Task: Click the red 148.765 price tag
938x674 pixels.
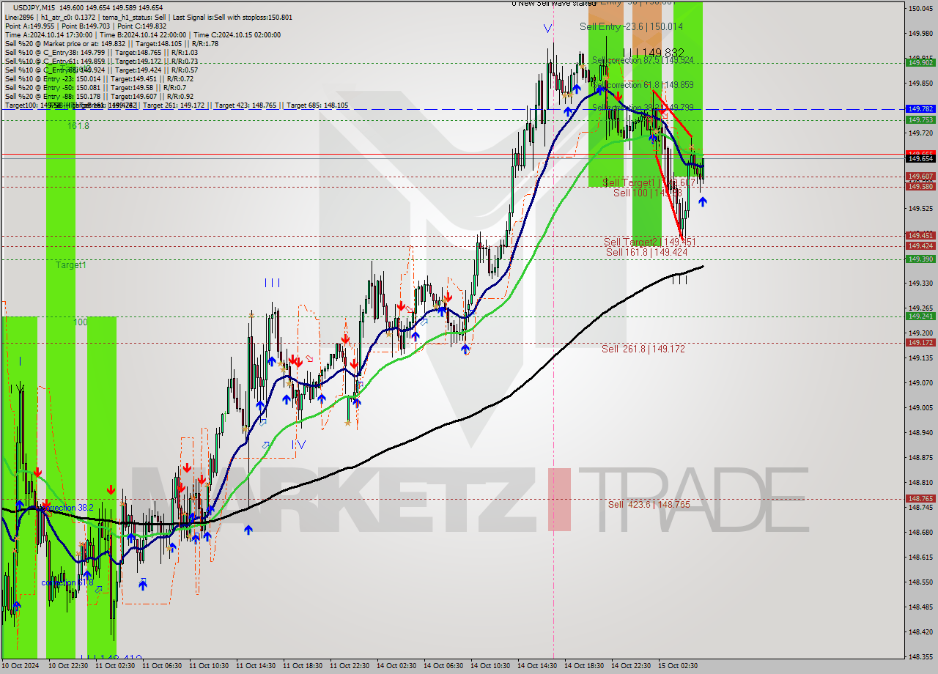Action: point(920,498)
